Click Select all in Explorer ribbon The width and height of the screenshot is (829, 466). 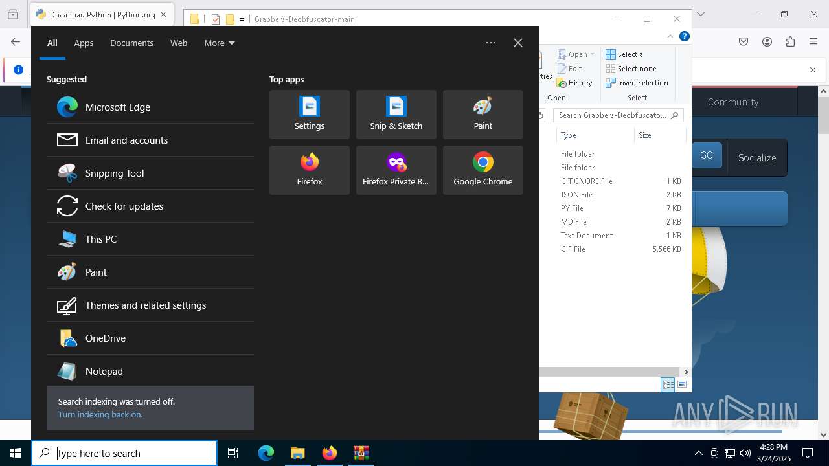[x=626, y=54]
